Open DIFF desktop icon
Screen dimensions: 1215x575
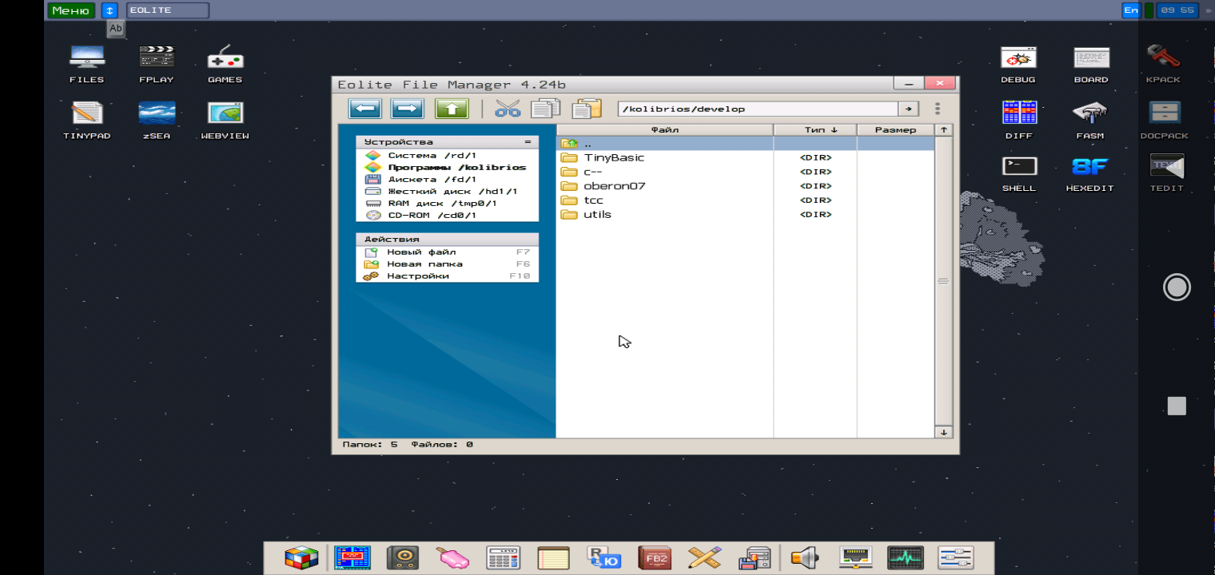coord(1018,120)
